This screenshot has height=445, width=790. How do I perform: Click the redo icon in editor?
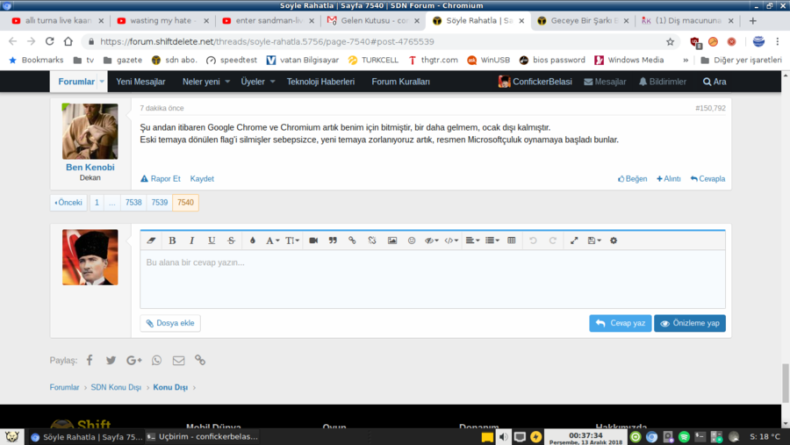(x=553, y=240)
